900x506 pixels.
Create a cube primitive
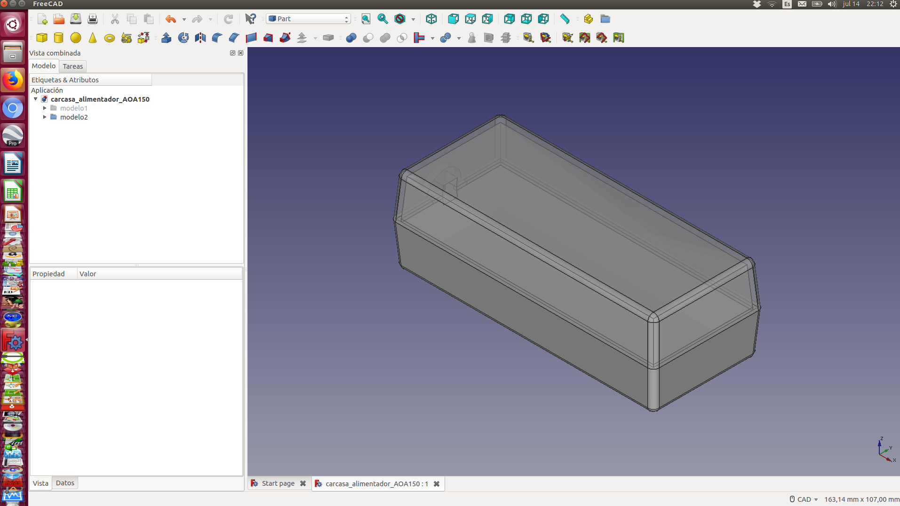pyautogui.click(x=42, y=38)
